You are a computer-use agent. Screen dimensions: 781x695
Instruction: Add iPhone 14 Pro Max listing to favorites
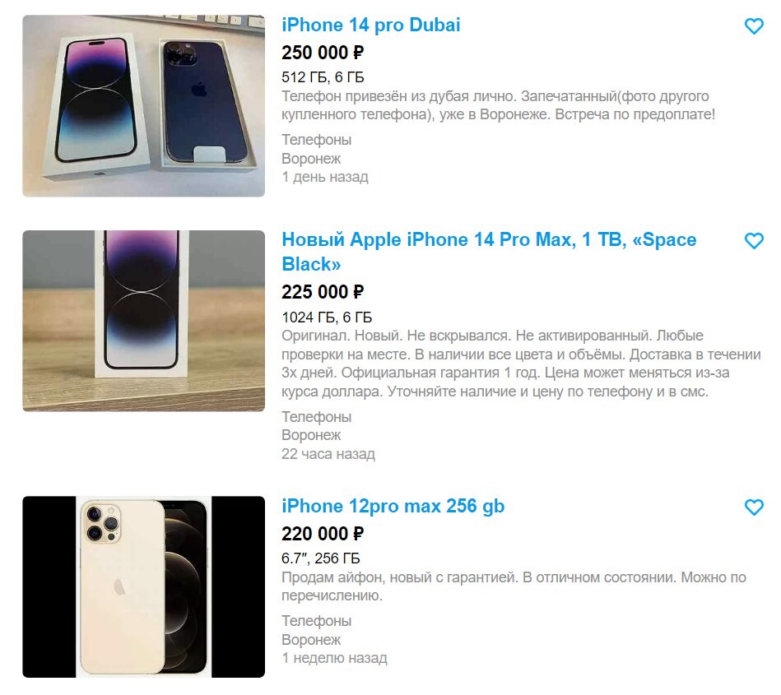754,241
